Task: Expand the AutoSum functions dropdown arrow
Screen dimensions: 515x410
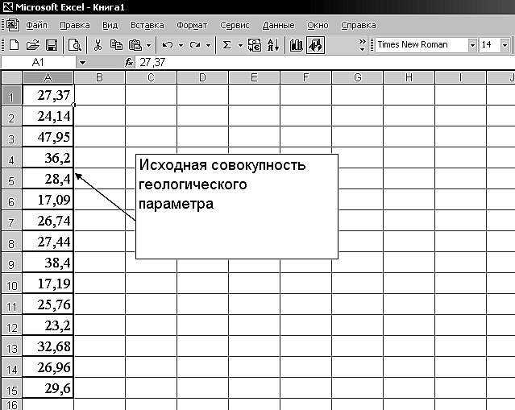Action: 240,45
